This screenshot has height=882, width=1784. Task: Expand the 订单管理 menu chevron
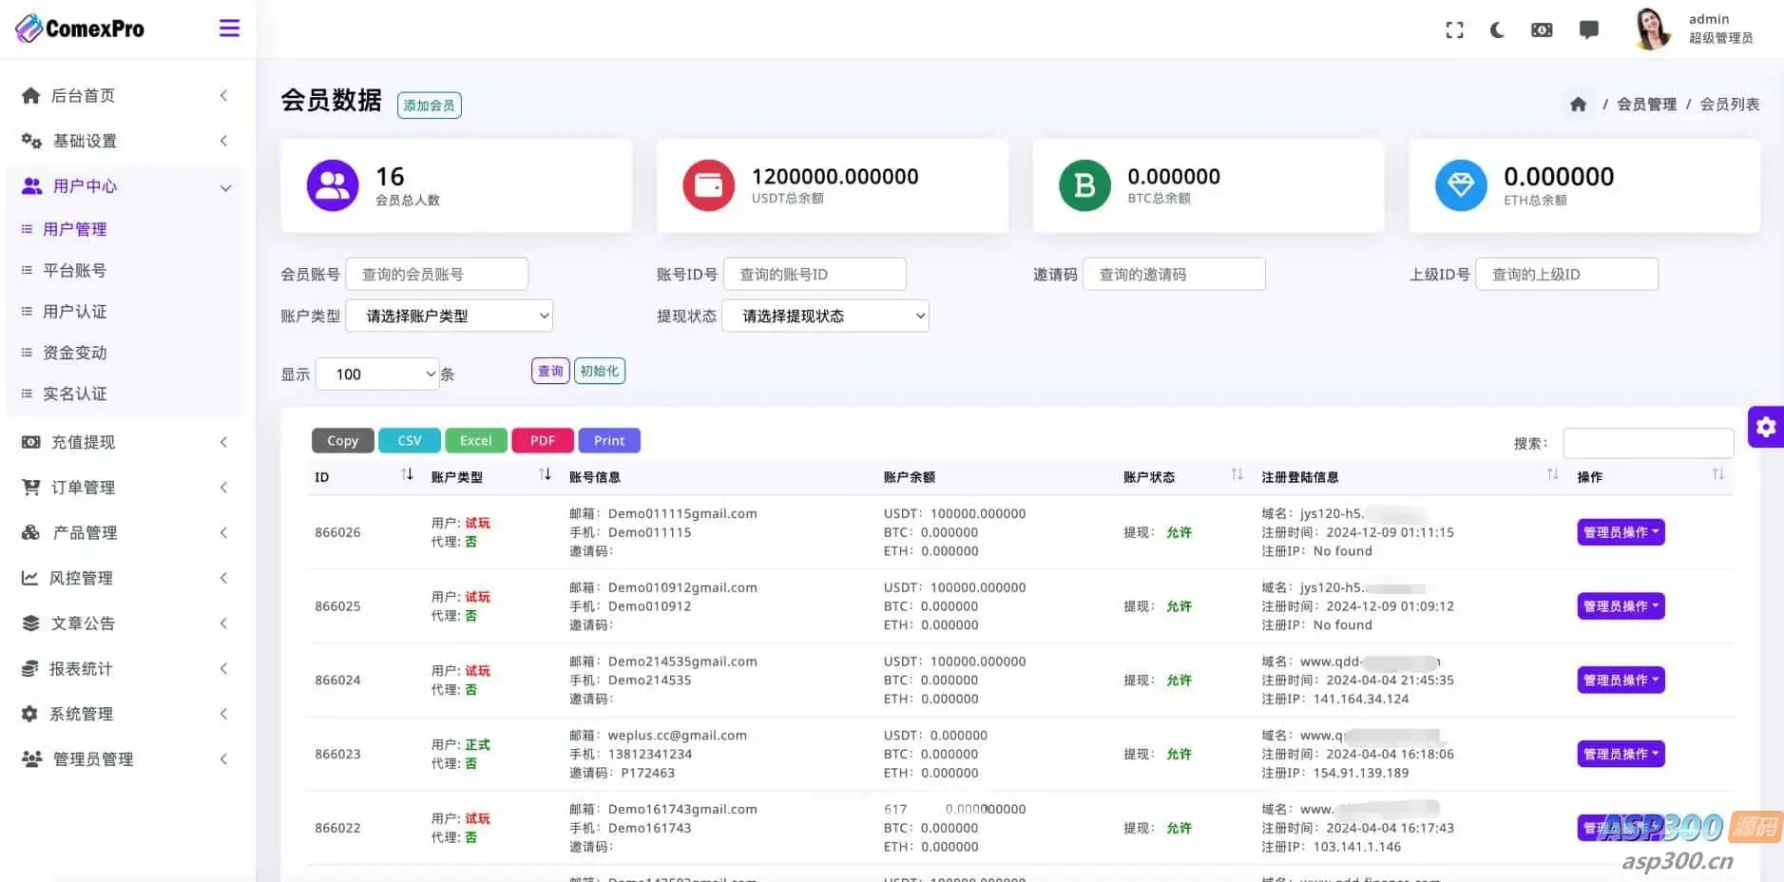click(224, 488)
